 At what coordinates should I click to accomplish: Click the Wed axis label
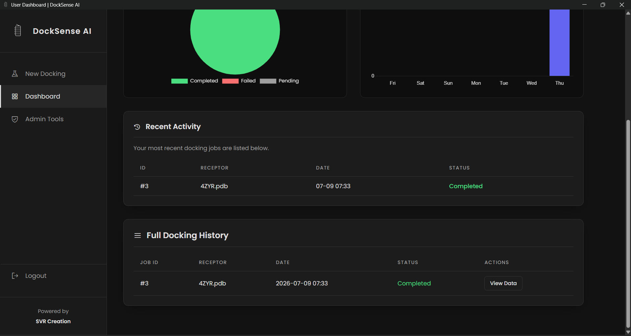(x=531, y=83)
